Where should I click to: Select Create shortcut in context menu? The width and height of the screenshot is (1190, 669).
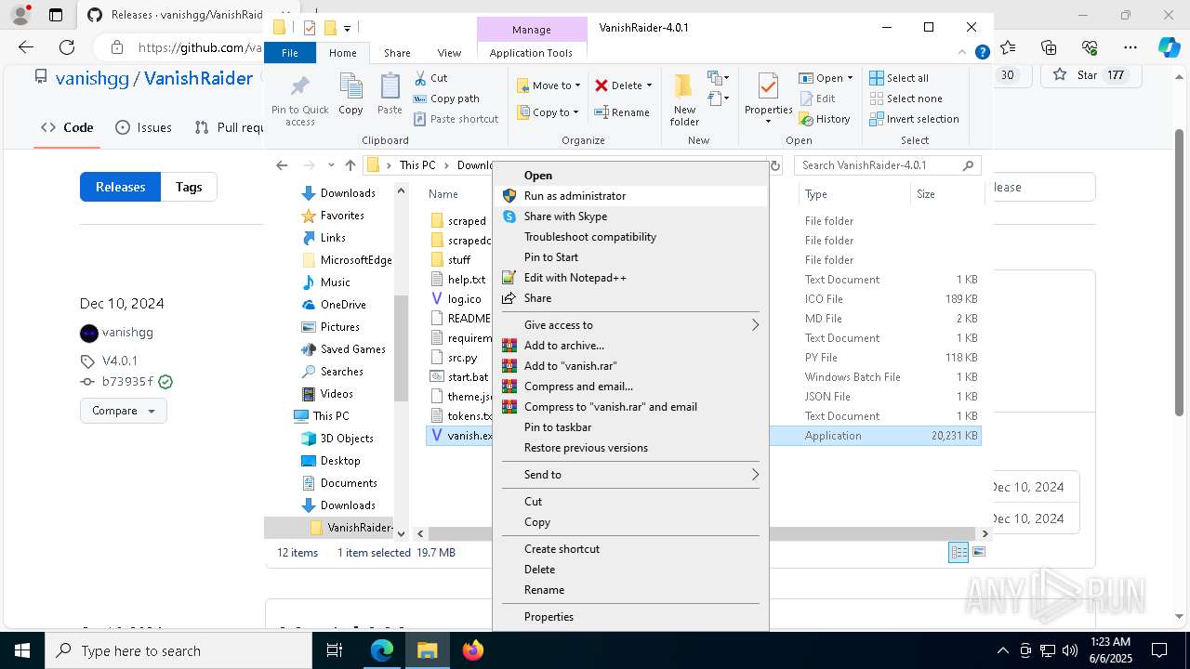point(630,549)
